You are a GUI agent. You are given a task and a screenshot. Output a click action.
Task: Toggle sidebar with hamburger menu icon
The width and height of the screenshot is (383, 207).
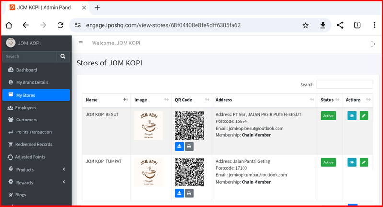pos(81,43)
